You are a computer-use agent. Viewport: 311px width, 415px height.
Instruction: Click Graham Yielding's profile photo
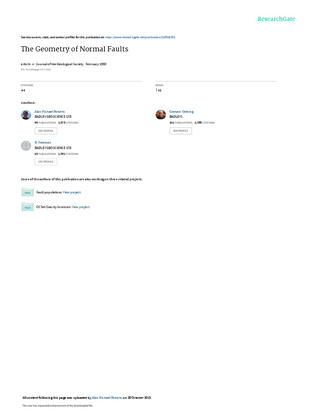[x=160, y=115]
